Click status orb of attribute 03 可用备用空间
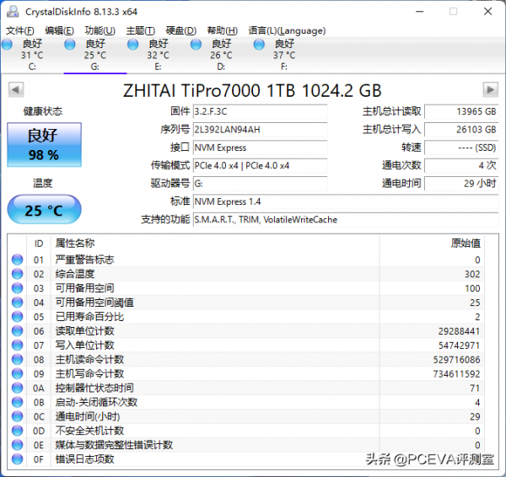506x477 pixels. pyautogui.click(x=18, y=288)
